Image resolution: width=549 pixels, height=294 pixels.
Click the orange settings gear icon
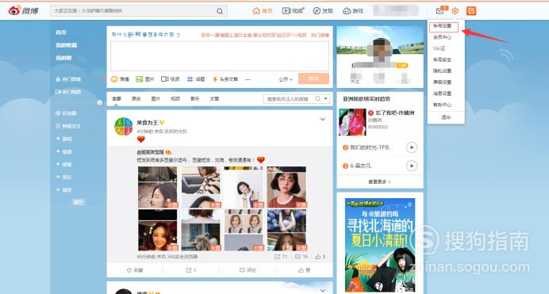pyautogui.click(x=455, y=11)
